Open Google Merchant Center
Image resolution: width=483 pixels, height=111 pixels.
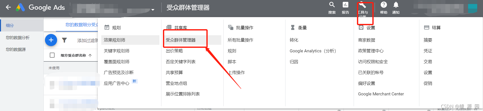(x=381, y=94)
